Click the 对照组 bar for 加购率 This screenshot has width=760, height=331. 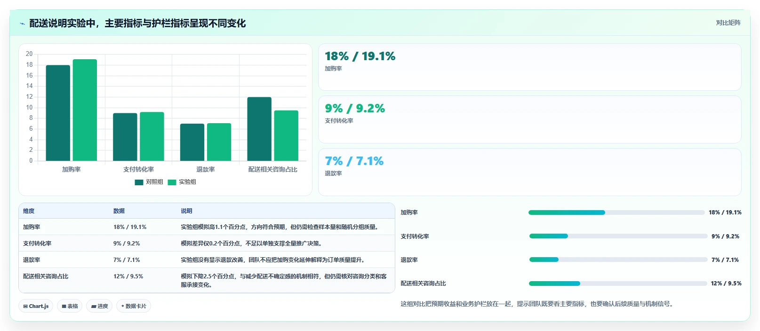coord(58,113)
